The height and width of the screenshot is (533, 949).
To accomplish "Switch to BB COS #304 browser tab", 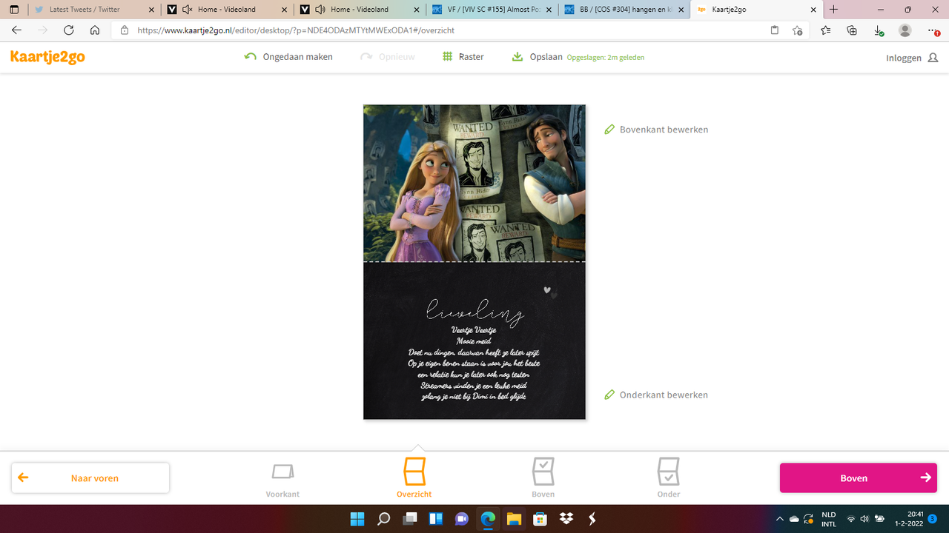I will click(624, 10).
